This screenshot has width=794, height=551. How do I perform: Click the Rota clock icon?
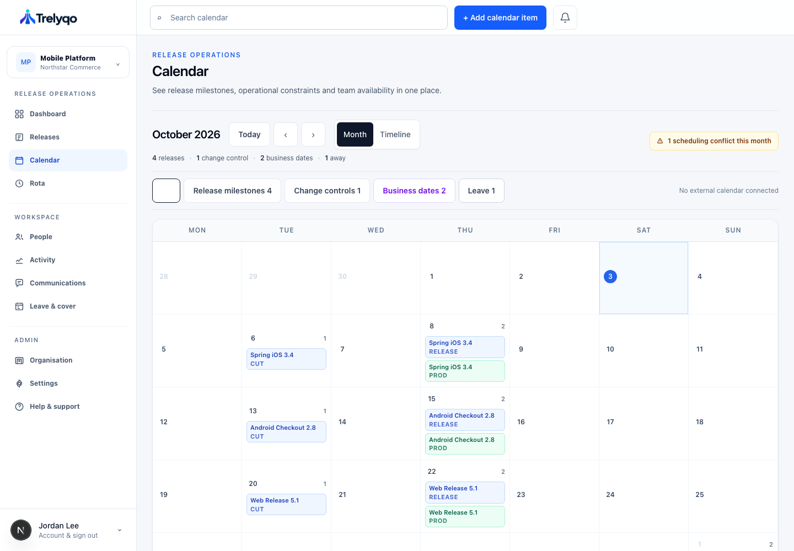19,183
